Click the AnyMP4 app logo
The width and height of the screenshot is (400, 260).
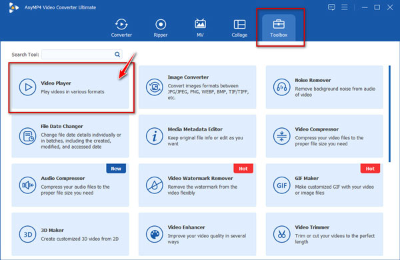13,7
